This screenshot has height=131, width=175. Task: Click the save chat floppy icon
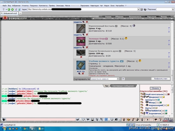92,120
